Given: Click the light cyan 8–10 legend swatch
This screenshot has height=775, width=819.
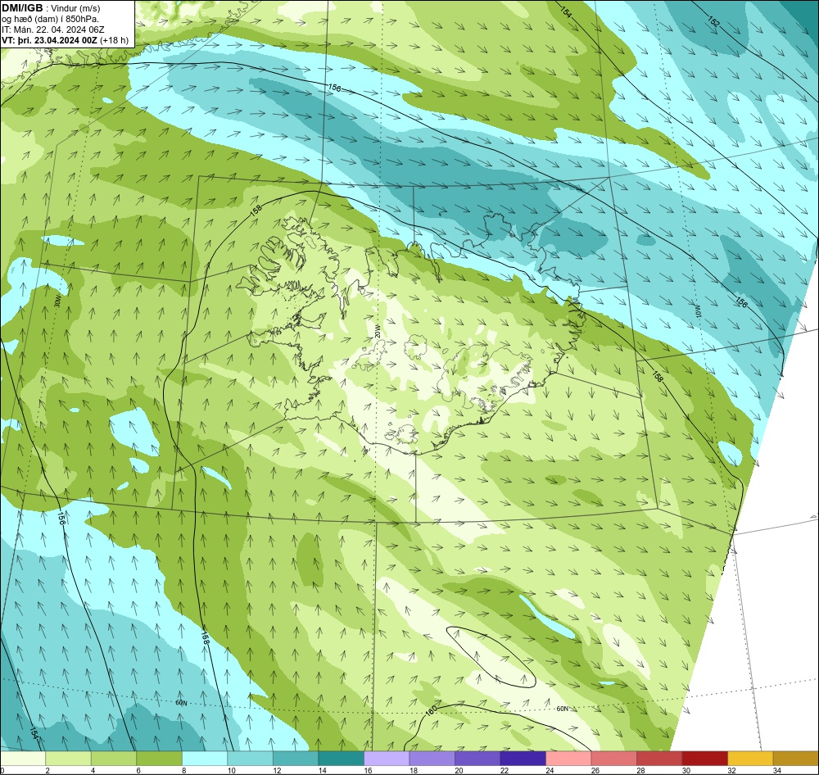Looking at the screenshot, I should 205,759.
